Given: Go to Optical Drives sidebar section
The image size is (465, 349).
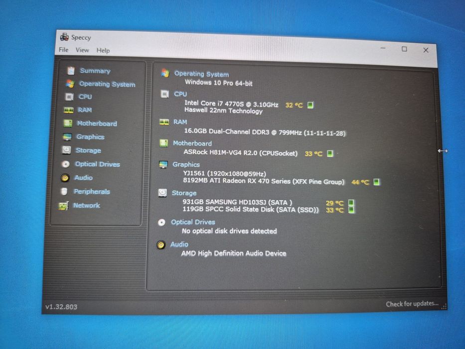Looking at the screenshot, I should click(98, 164).
